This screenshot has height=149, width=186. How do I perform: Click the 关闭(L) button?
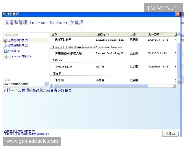[x=170, y=134]
